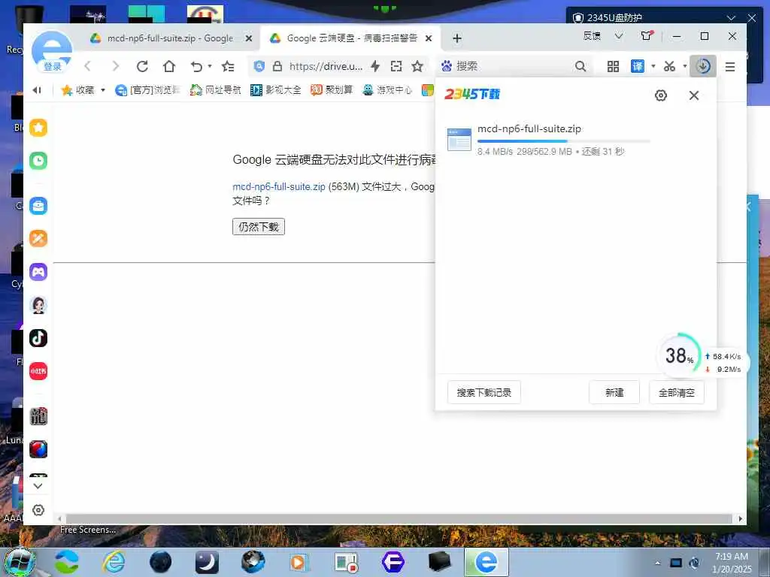
Task: Expand the 2345U盘防护 chevron
Action: tap(731, 18)
